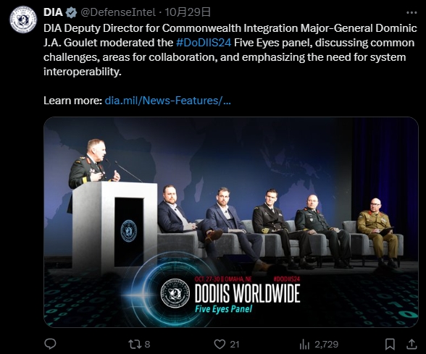Click the repost count showing 8
The width and height of the screenshot is (426, 354).
pyautogui.click(x=147, y=345)
